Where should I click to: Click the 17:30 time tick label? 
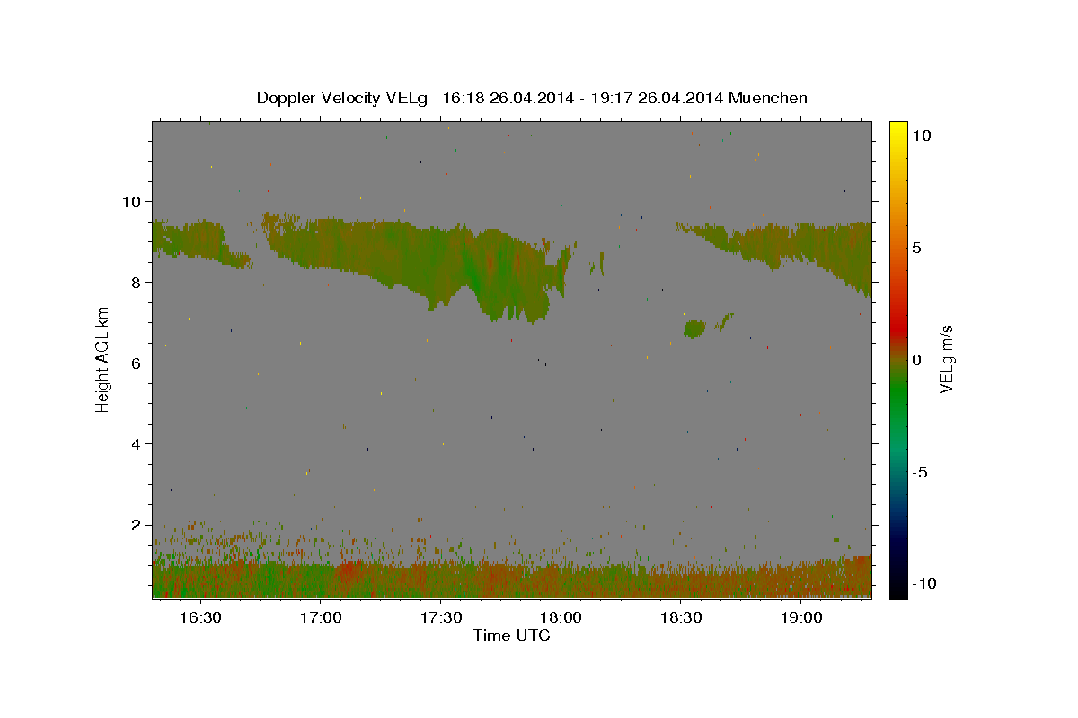[441, 617]
